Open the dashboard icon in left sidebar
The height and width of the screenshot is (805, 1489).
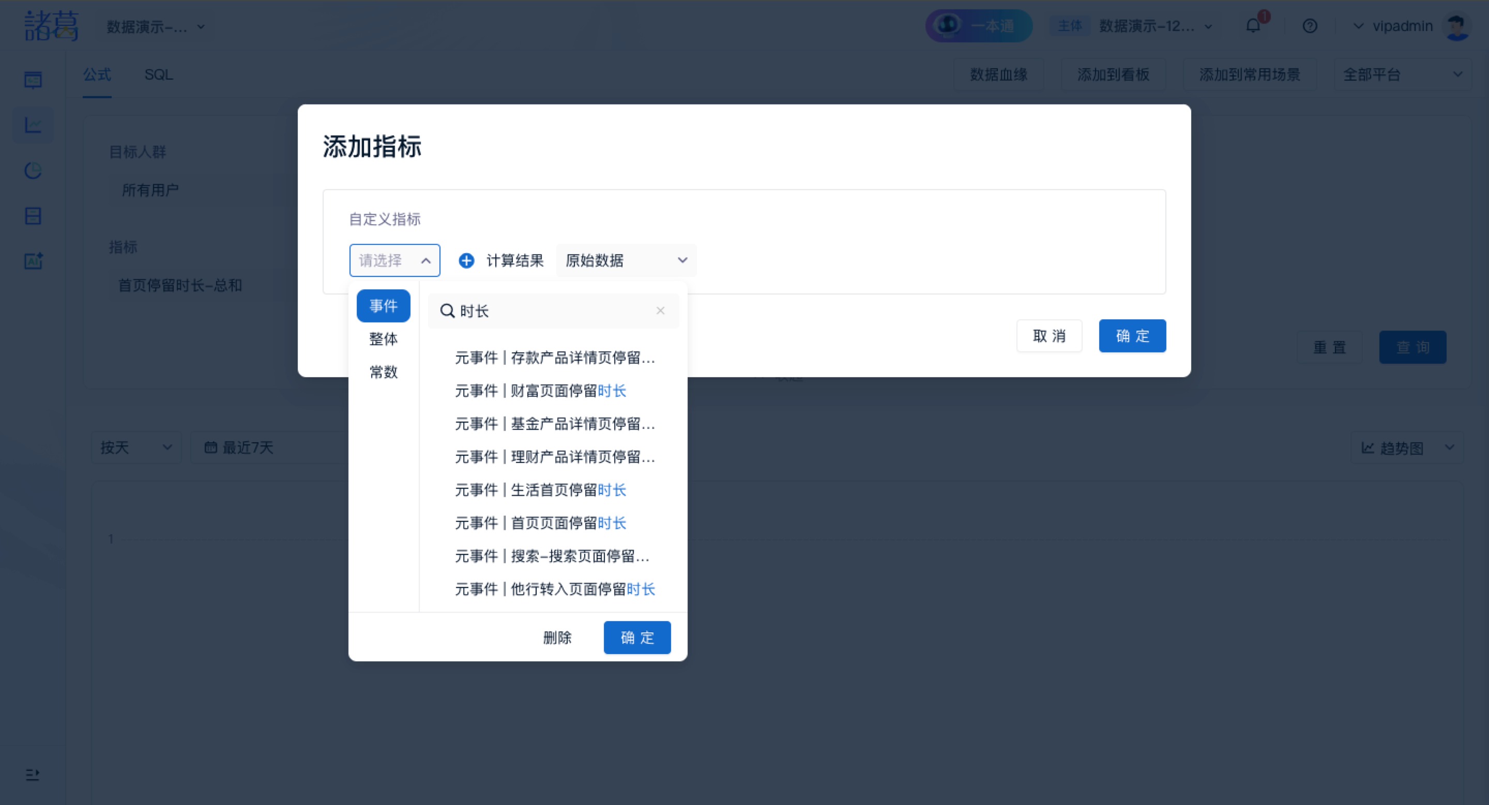pyautogui.click(x=33, y=80)
